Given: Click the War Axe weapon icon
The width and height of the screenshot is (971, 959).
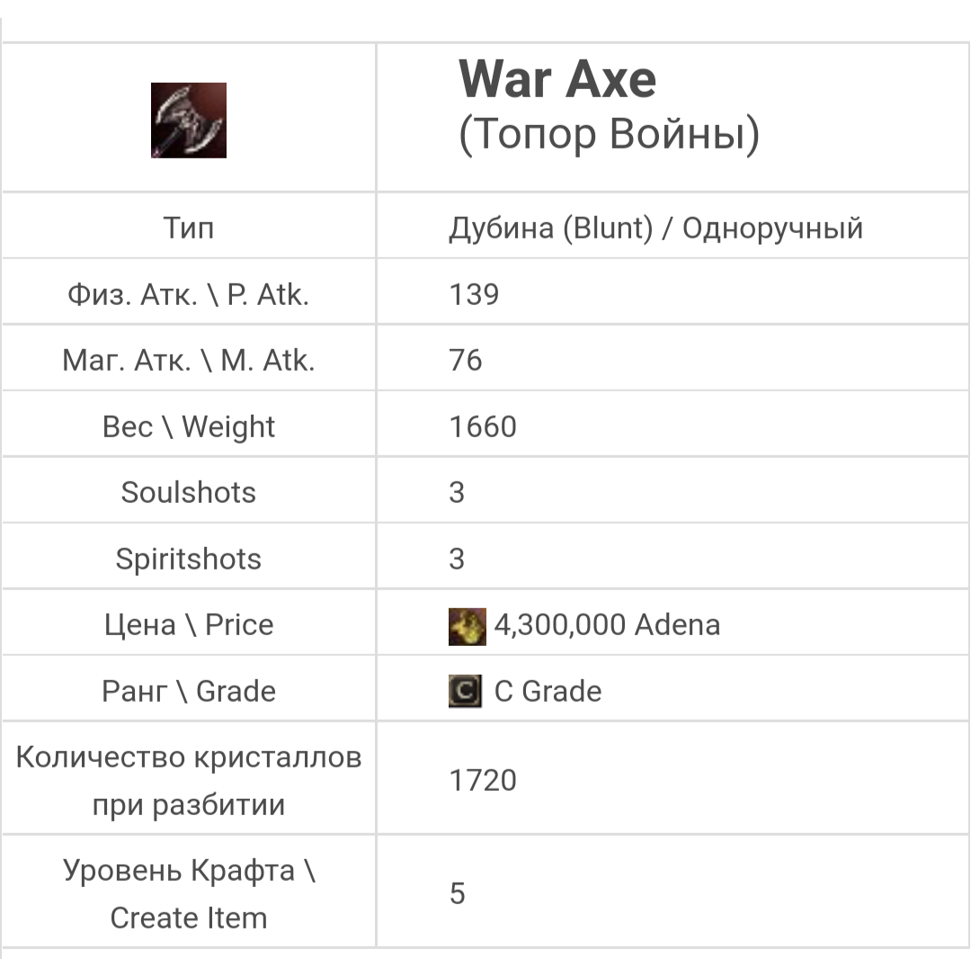Looking at the screenshot, I should [189, 121].
